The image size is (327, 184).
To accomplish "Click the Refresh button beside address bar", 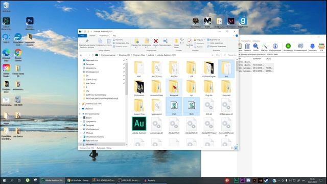I will [x=217, y=55].
